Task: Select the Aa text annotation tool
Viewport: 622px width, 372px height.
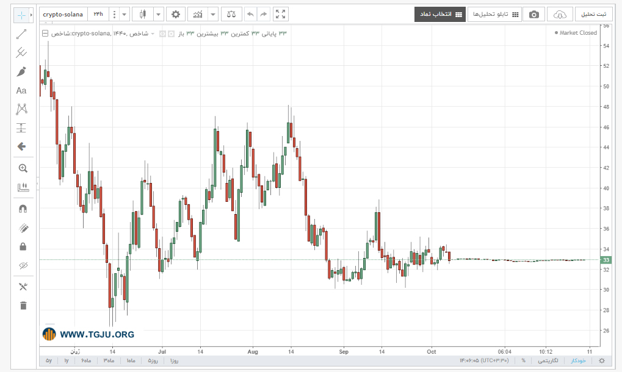Action: tap(21, 91)
